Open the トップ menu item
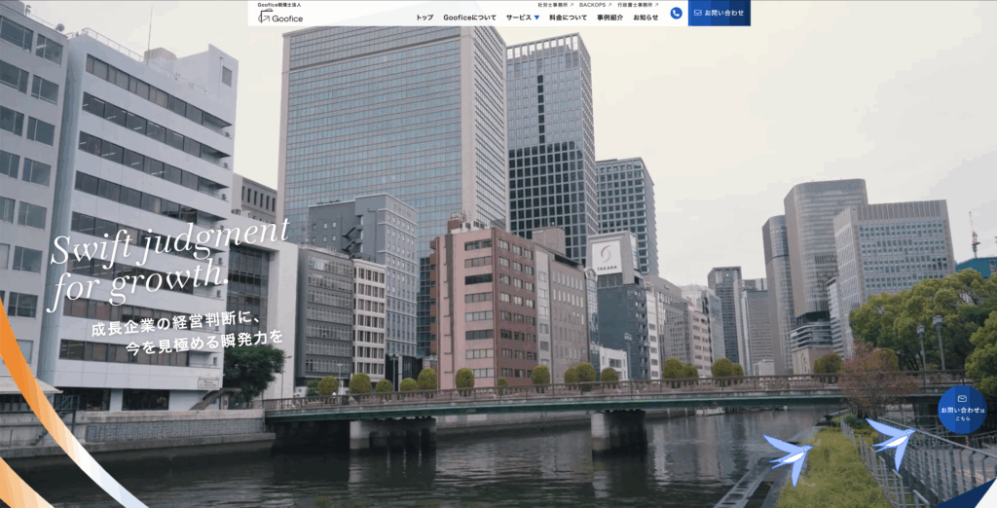The image size is (997, 508). click(425, 18)
